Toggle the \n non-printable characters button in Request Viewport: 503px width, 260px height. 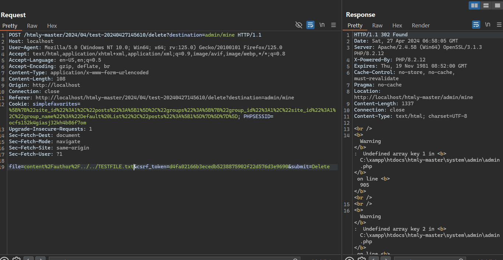click(322, 25)
